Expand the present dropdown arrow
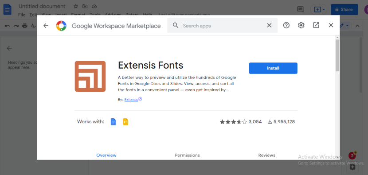Screen dimensions: 368x175 coord(324,10)
